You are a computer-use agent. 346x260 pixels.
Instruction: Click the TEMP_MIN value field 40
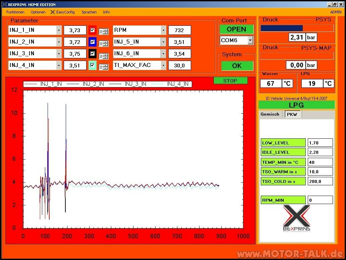pyautogui.click(x=320, y=162)
